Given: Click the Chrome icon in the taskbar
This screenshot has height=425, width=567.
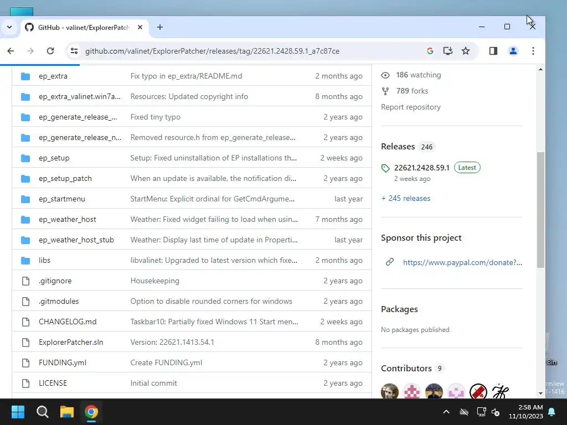Looking at the screenshot, I should click(x=91, y=412).
